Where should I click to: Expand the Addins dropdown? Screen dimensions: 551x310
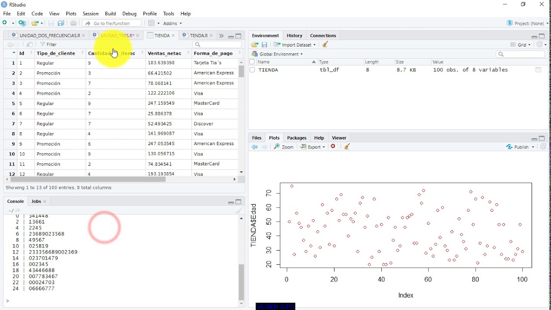coord(173,23)
